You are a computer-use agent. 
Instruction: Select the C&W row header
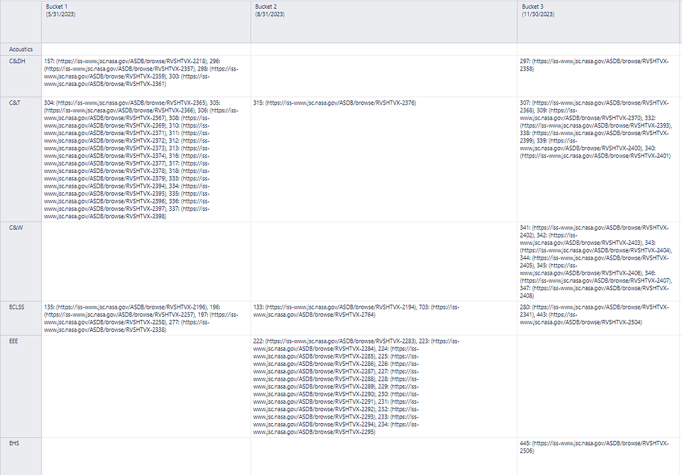tap(16, 227)
